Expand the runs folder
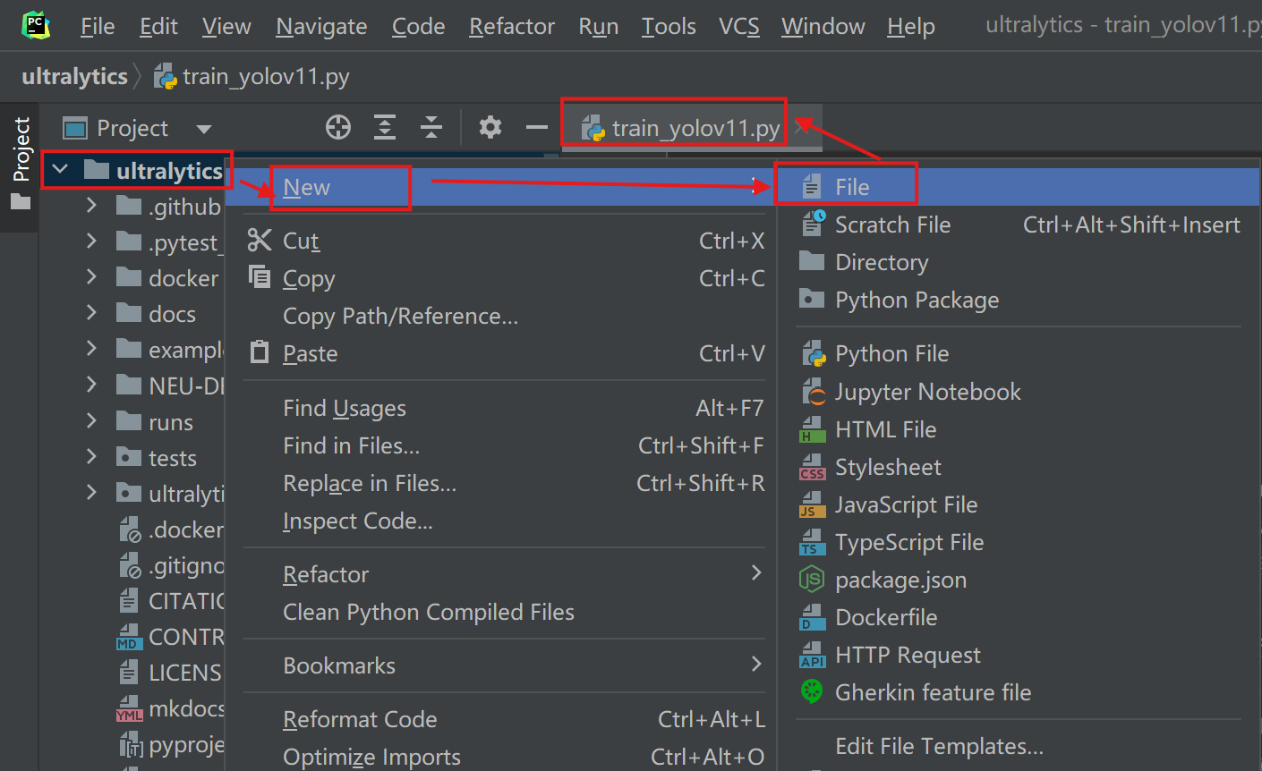1262x771 pixels. (x=91, y=421)
